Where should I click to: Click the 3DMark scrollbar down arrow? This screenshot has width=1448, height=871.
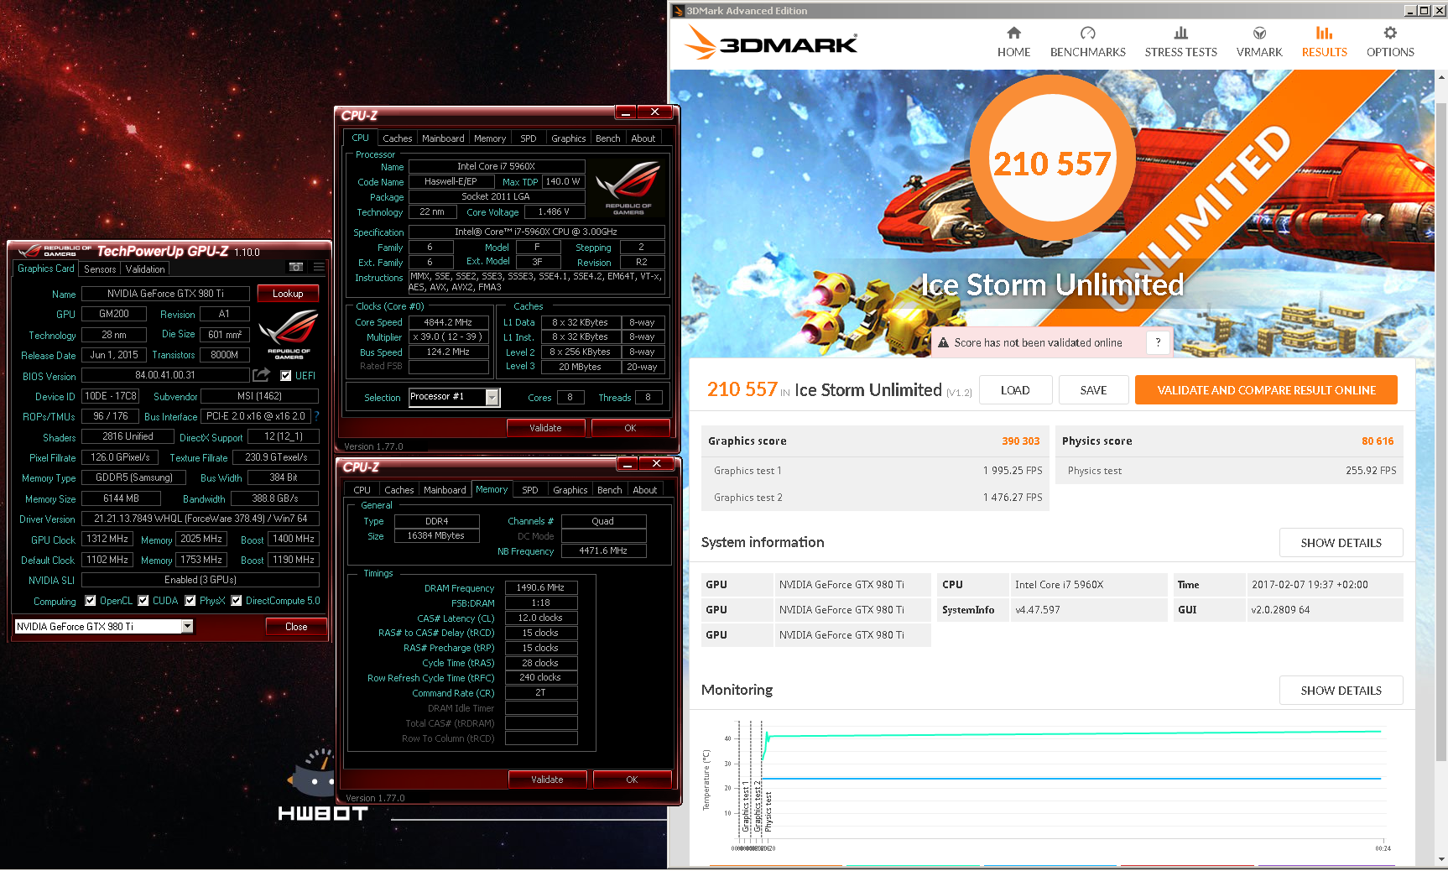tap(1441, 859)
